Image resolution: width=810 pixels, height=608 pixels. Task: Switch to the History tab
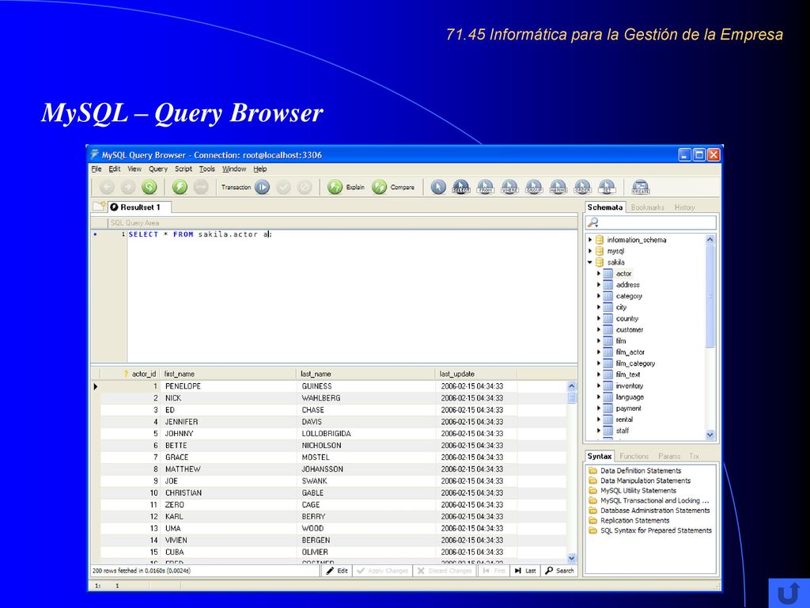[x=684, y=207]
